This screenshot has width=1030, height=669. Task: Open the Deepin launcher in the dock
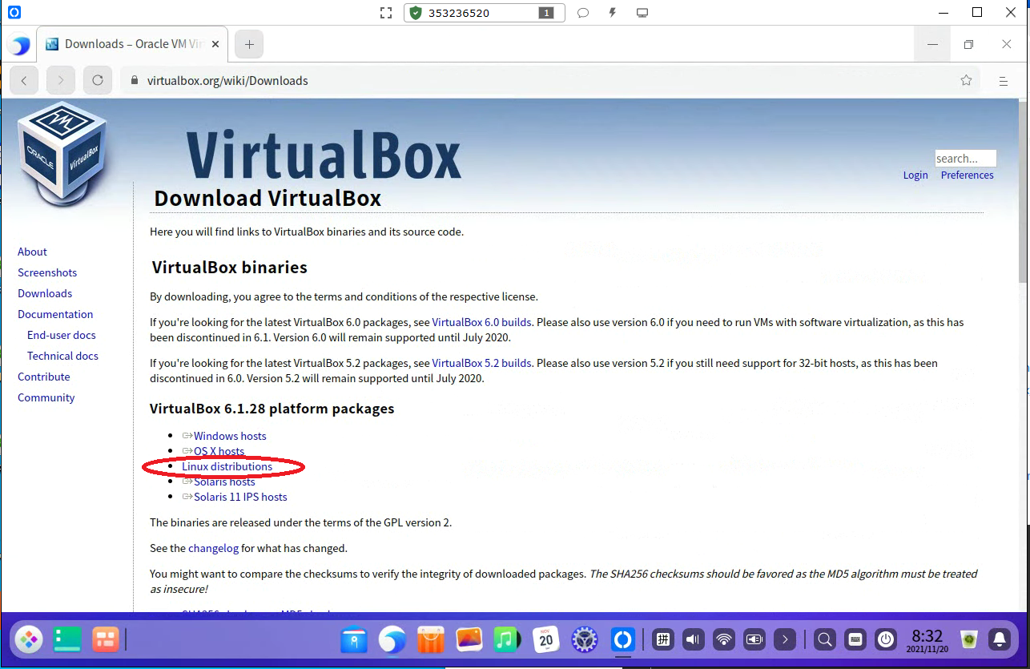29,639
